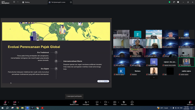Click the icon right of the green shield
This screenshot has height=110, width=195.
click(174, 2)
